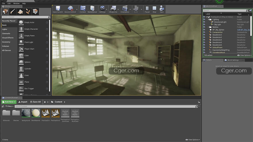Expand the Meshes folder in outliner
The image size is (253, 142).
click(208, 27)
